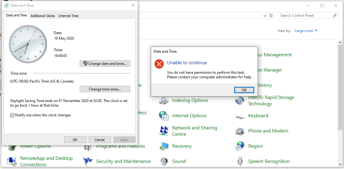Open Speech Recognition microphone icon

tap(240, 161)
